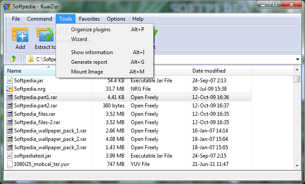
Task: Click the YUV File type cell
Action: point(140,164)
